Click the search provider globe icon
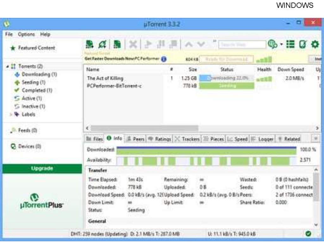 (x=272, y=44)
